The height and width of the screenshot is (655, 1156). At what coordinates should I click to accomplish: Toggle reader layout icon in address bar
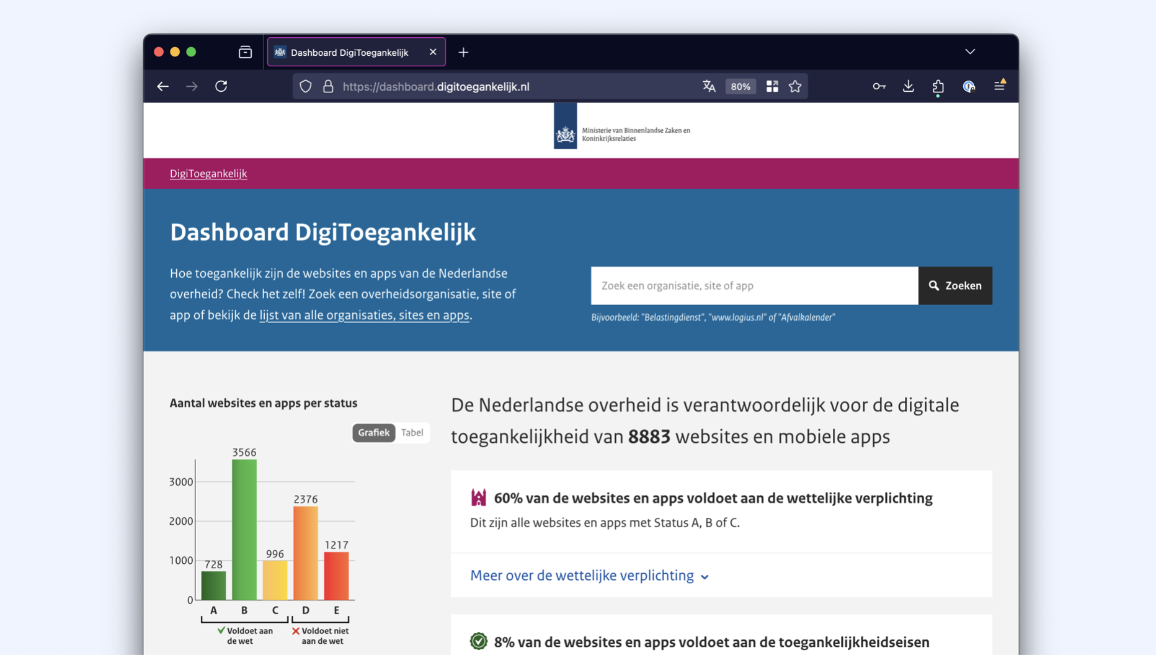[x=772, y=86]
